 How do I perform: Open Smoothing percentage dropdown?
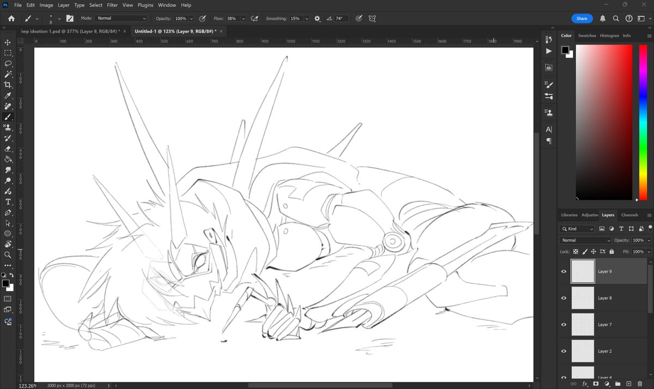(307, 19)
